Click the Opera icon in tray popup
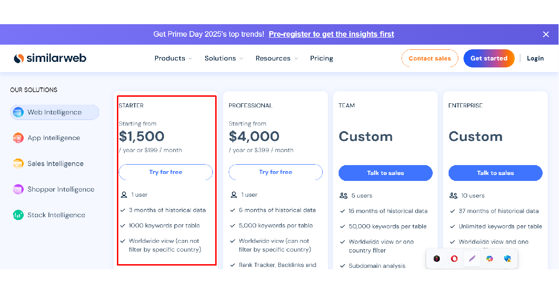This screenshot has width=559, height=293. [x=454, y=259]
